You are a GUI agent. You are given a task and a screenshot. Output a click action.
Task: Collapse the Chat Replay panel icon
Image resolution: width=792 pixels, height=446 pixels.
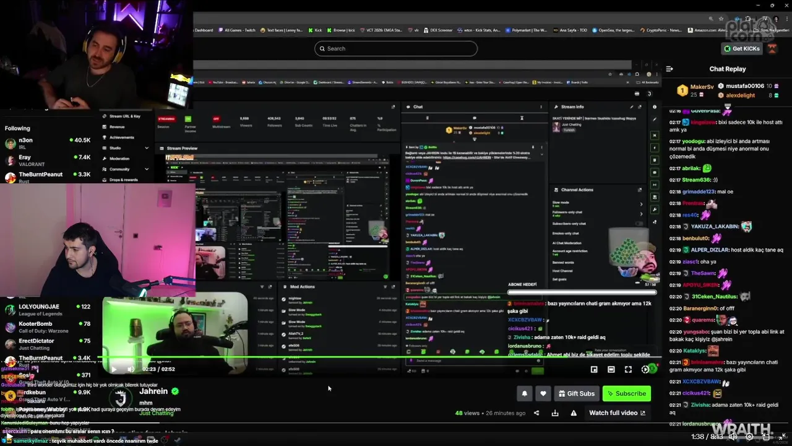tap(669, 69)
